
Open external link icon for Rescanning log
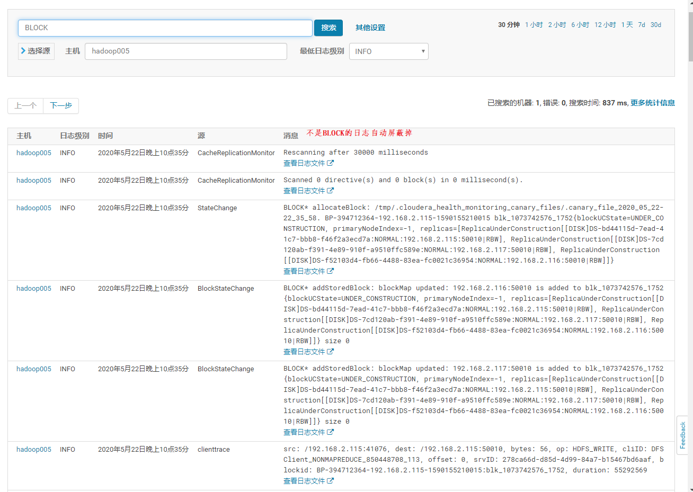pyautogui.click(x=331, y=163)
